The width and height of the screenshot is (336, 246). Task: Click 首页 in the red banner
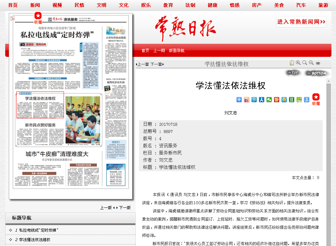(145, 51)
